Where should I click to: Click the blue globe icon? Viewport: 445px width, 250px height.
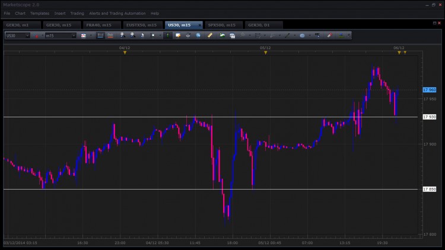tap(198, 36)
